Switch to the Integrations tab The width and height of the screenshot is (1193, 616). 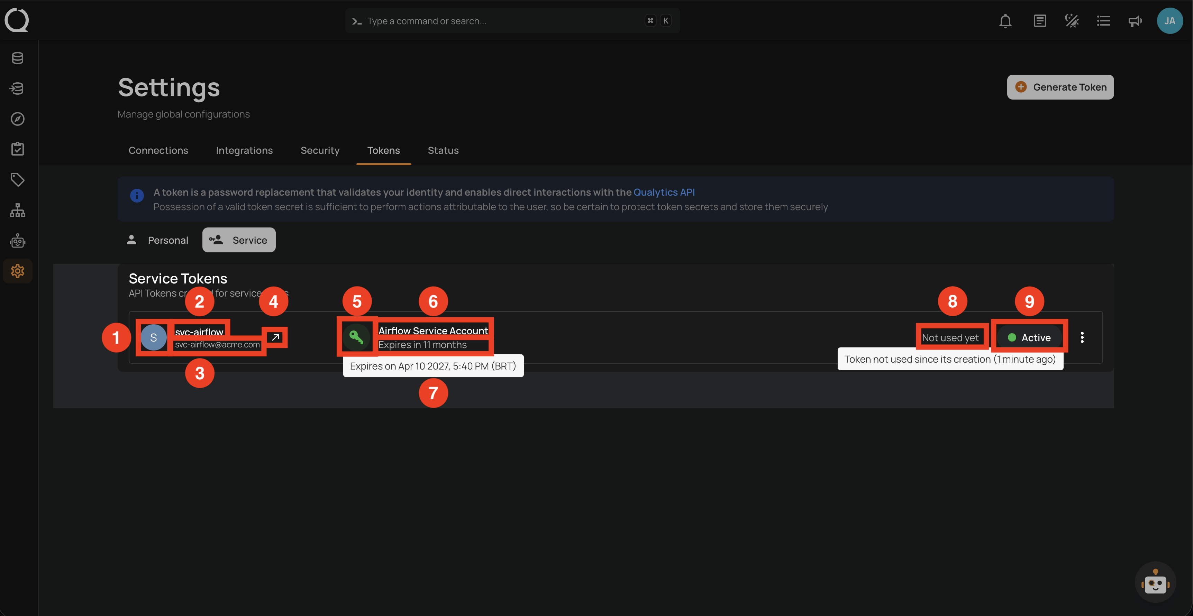point(244,150)
